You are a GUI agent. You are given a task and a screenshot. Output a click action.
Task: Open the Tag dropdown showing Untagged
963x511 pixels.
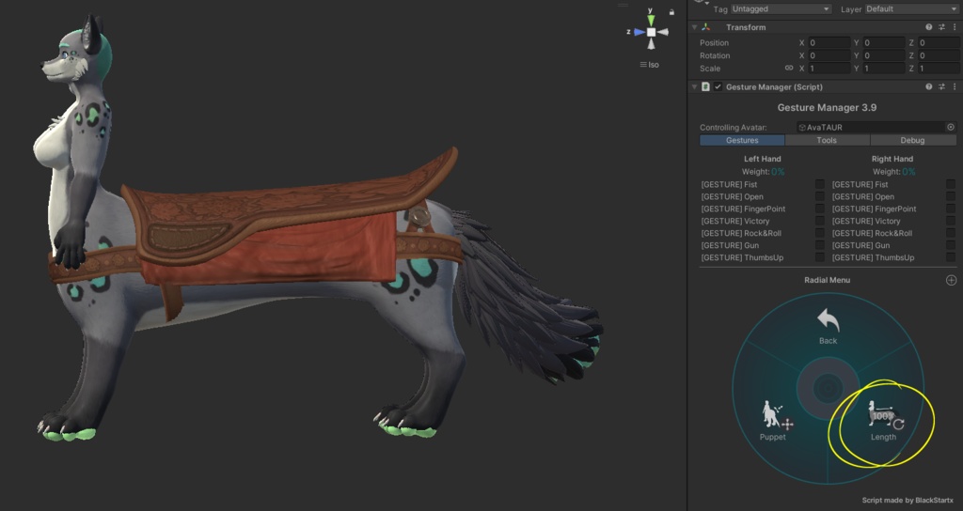click(781, 8)
